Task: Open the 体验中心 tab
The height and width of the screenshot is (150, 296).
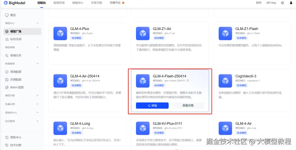Action: (x=78, y=3)
